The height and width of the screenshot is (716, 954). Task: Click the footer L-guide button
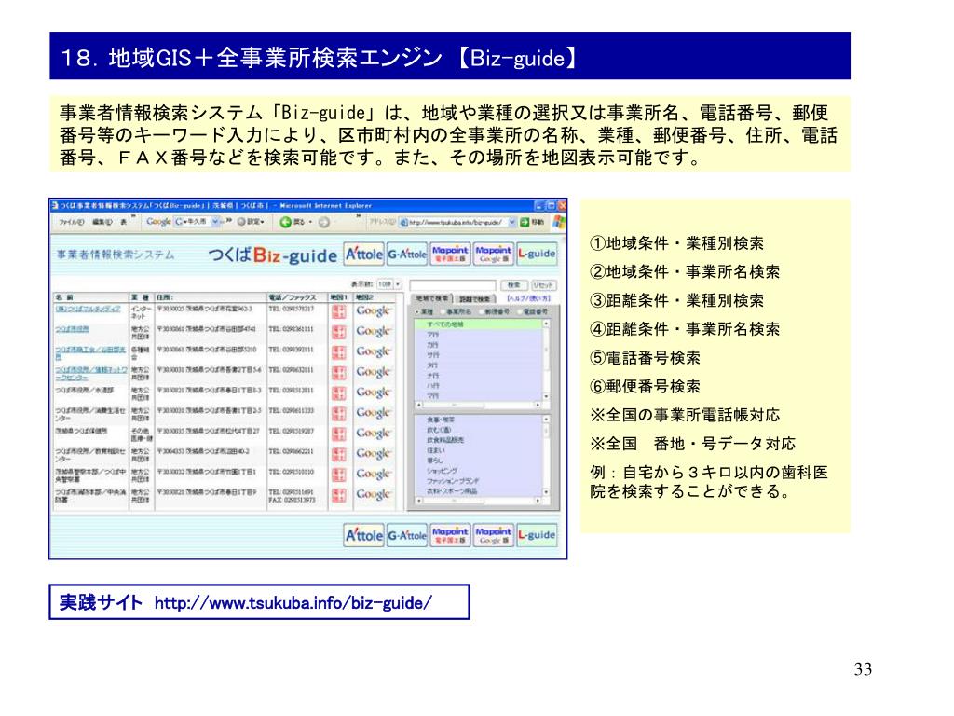(537, 535)
